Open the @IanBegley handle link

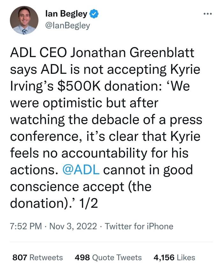pyautogui.click(x=68, y=25)
